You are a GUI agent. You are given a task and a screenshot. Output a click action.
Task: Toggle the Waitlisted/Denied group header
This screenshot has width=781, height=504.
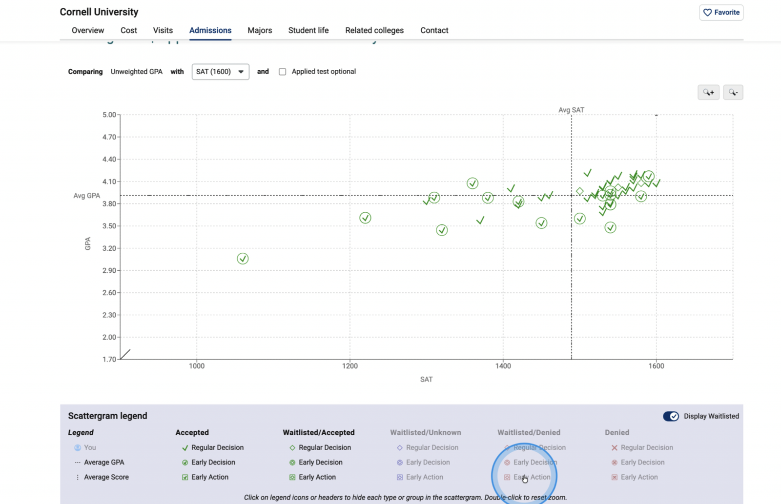coord(529,432)
